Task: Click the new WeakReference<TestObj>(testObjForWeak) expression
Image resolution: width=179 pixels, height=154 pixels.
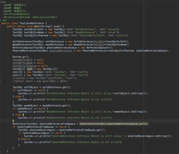Action: click(x=98, y=45)
